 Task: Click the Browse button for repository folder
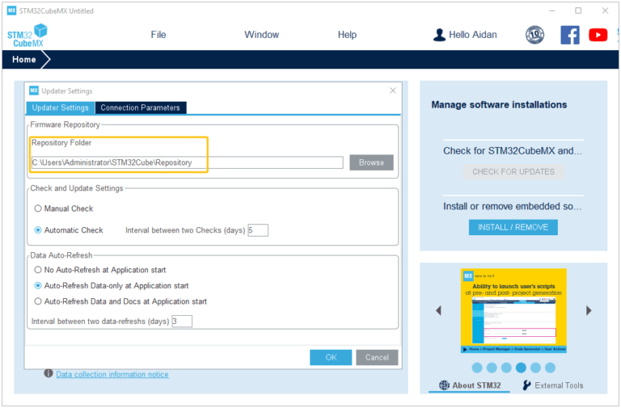pyautogui.click(x=371, y=162)
